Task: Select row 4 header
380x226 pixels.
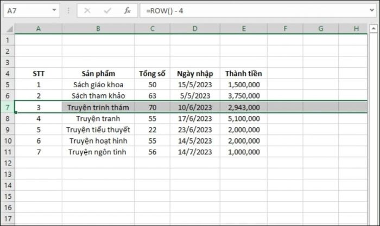Action: [x=8, y=73]
